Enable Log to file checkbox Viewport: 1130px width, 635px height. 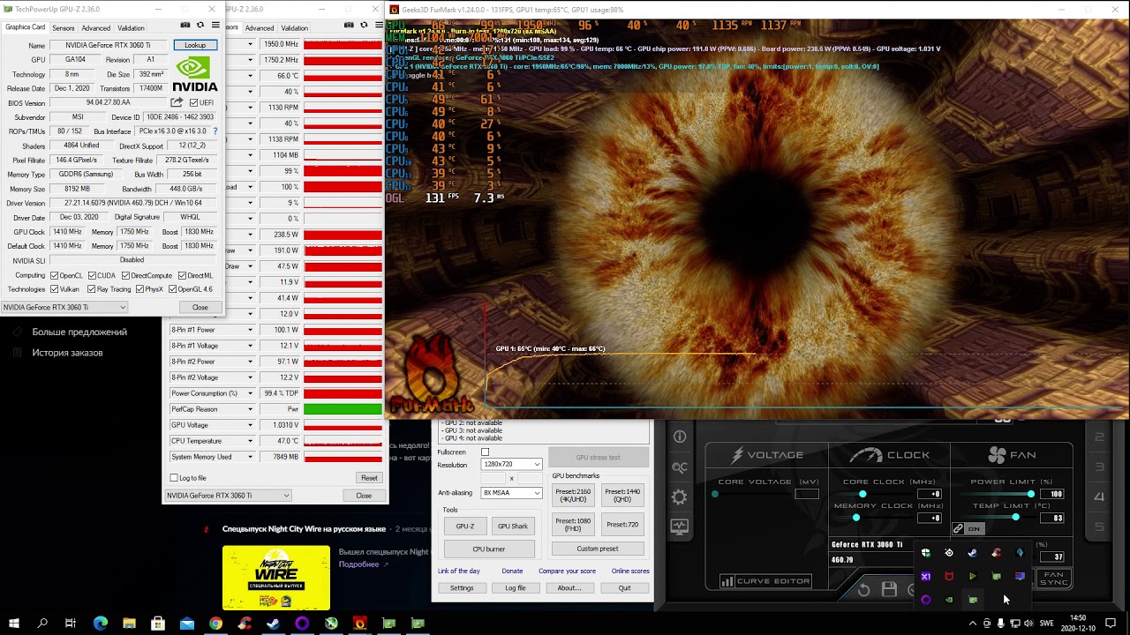(x=174, y=478)
